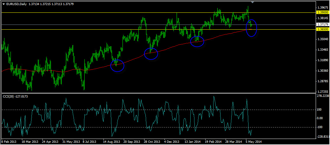
Task: Select the CCI(20) -127.0173 indicator label
Action: [x=15, y=96]
